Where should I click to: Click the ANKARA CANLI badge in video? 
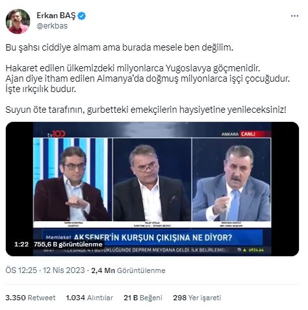click(x=238, y=134)
